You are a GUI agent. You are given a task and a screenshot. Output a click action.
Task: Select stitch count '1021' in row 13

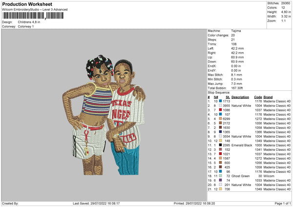pos(226,154)
